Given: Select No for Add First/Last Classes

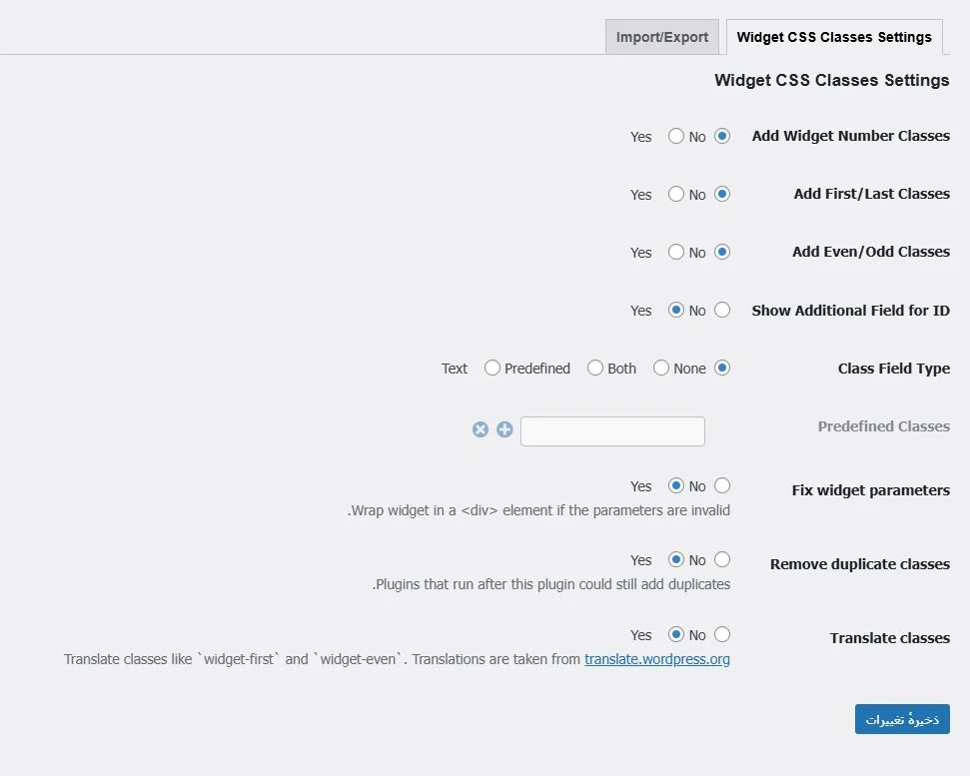Looking at the screenshot, I should 722,194.
